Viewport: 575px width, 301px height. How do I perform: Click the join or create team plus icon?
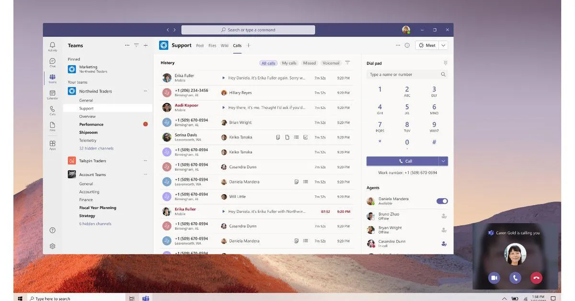point(146,46)
